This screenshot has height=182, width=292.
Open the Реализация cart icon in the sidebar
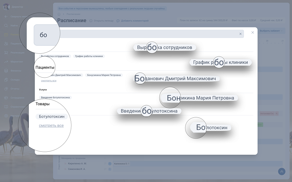pos(6,52)
